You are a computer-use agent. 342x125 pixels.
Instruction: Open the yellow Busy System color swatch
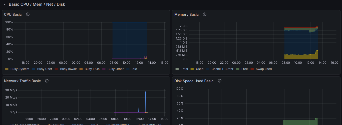coord(7,69)
